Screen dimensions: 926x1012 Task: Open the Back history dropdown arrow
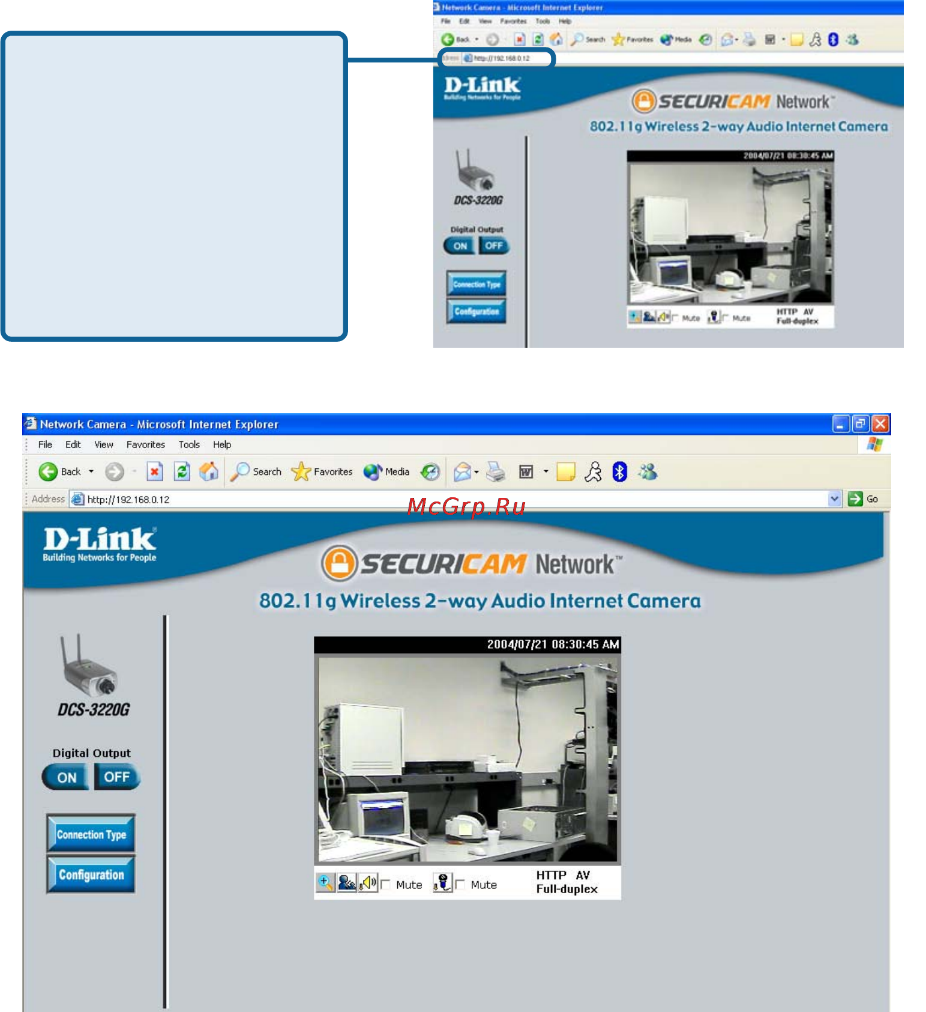pos(91,472)
